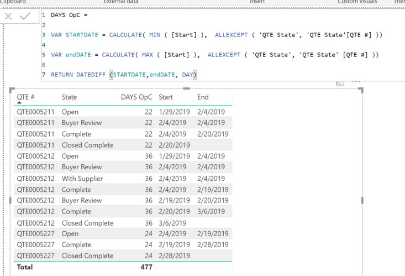Select 3/6/2019 End date in QTE0005212 Complete row
405x276 pixels.
(x=211, y=211)
